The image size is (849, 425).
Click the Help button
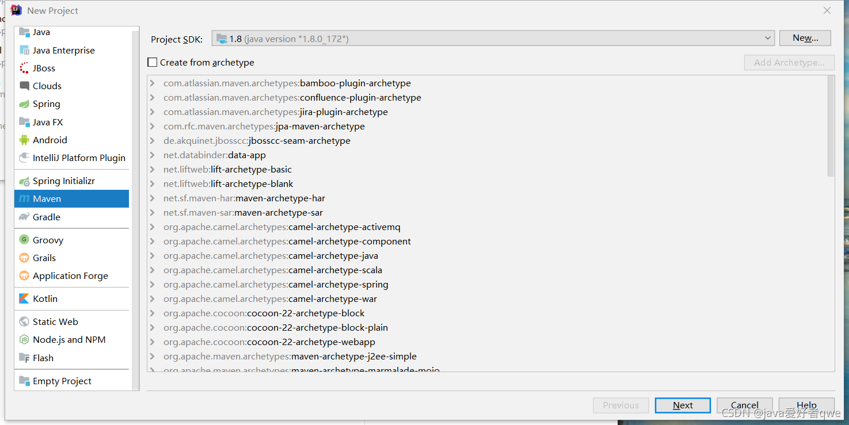(806, 405)
